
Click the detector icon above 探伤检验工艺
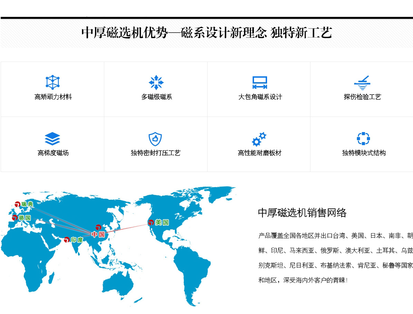362,83
